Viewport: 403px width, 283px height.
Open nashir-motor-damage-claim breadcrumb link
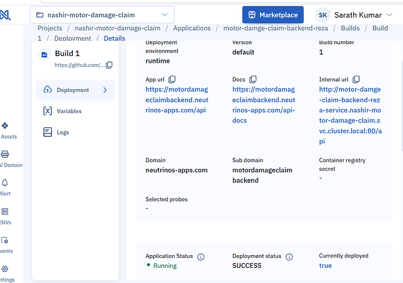(x=117, y=28)
